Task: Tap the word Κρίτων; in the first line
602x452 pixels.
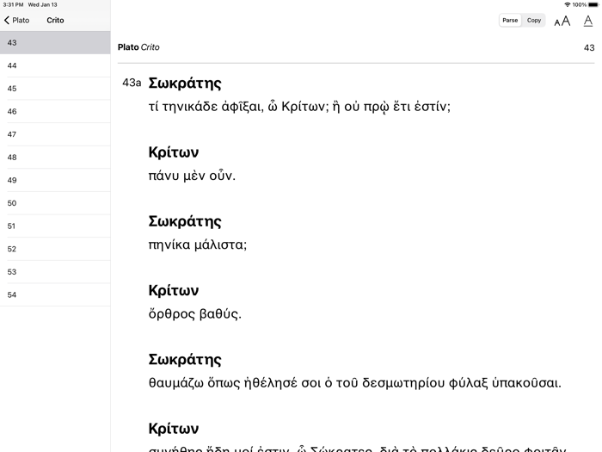Action: click(x=305, y=107)
